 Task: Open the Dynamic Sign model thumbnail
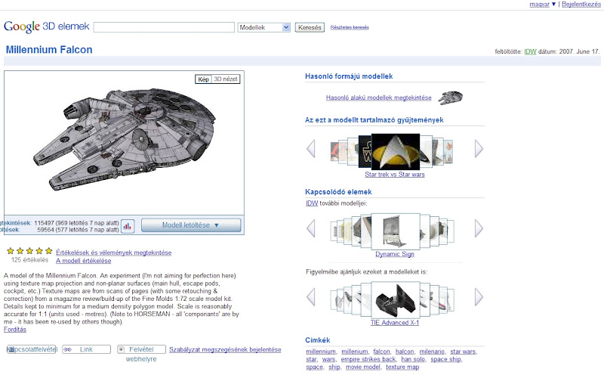pyautogui.click(x=395, y=231)
